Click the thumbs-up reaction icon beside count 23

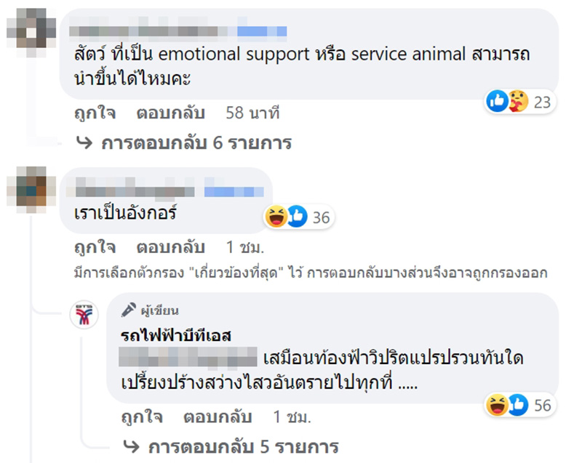tap(497, 102)
